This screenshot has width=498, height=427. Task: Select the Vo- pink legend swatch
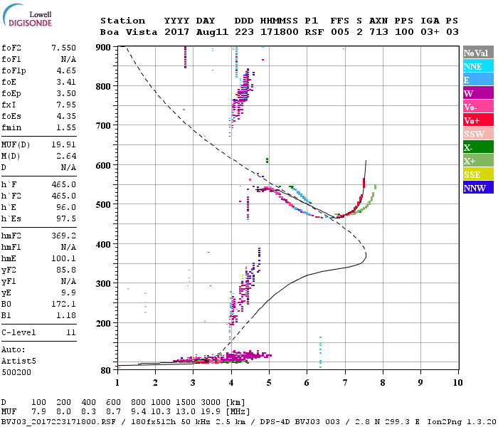coord(478,107)
